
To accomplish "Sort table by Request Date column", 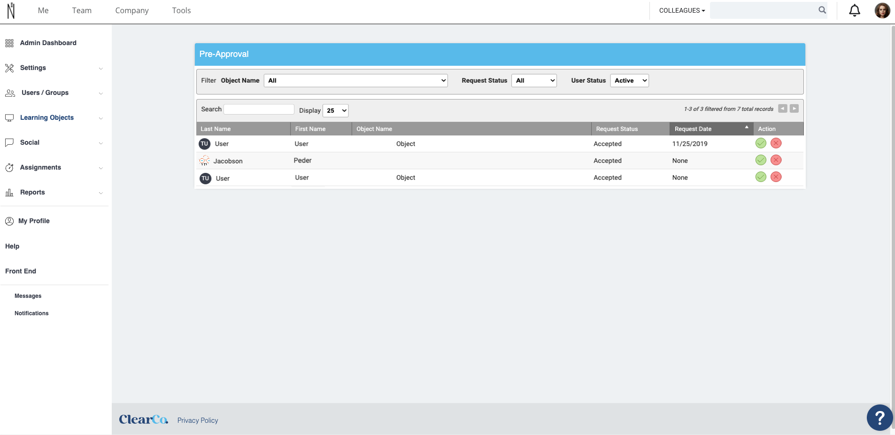I will point(711,129).
